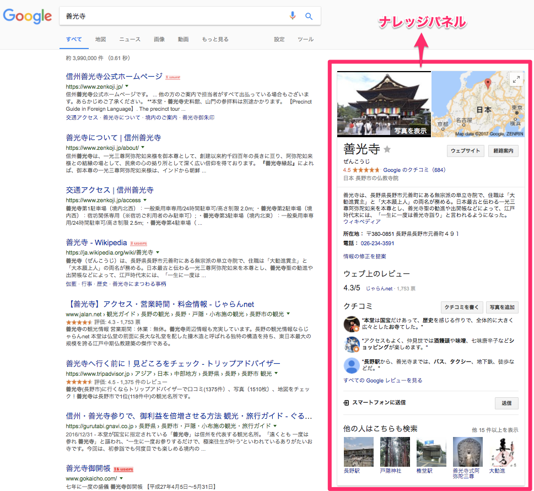Image resolution: width=534 pixels, height=491 pixels.
Task: Click the magnifying glass search icon
Action: [309, 16]
